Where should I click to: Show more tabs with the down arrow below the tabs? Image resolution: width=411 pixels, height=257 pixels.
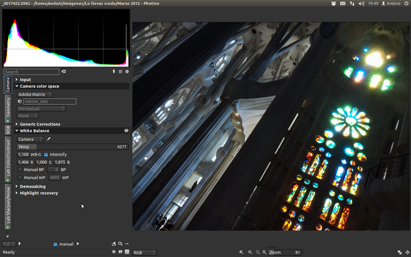click(x=7, y=236)
